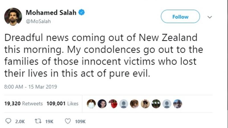Expand the tweet options chevron menu

tap(210, 17)
